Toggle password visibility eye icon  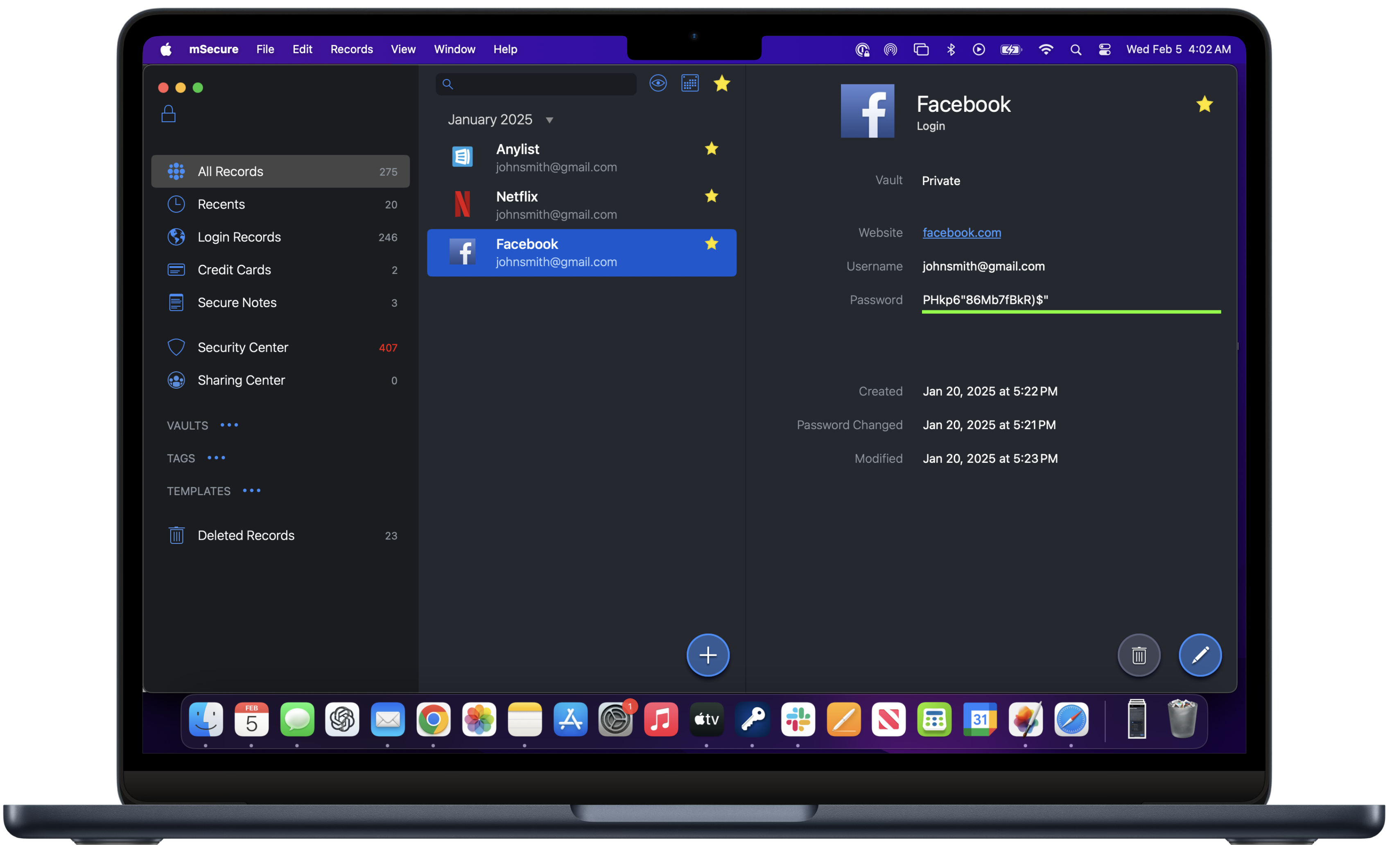(x=658, y=84)
